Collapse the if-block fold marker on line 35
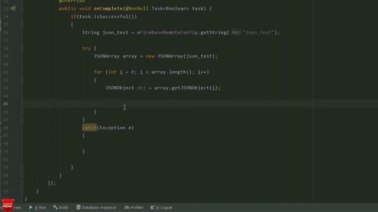 (22, 25)
